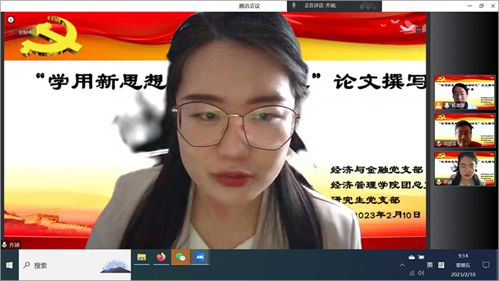Open WeChat from the taskbar
Viewport: 499px width, 281px height.
[x=180, y=257]
